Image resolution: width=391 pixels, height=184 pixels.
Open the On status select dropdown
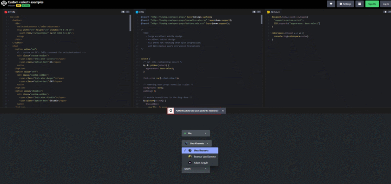click(x=195, y=133)
